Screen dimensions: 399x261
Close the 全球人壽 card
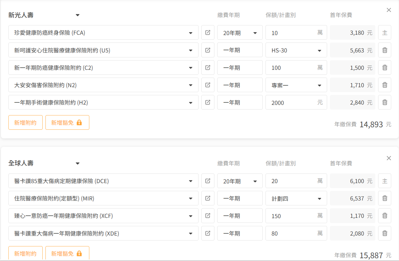389,158
